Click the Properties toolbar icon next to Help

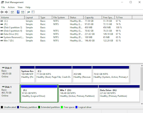[x=23, y=12]
